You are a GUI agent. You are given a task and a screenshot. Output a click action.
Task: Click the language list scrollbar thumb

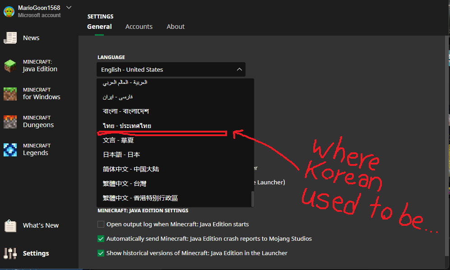tap(253, 199)
